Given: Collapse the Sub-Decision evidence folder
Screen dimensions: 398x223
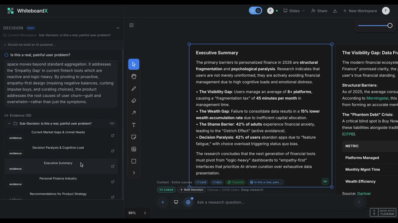Looking at the screenshot, I should pyautogui.click(x=9, y=124).
